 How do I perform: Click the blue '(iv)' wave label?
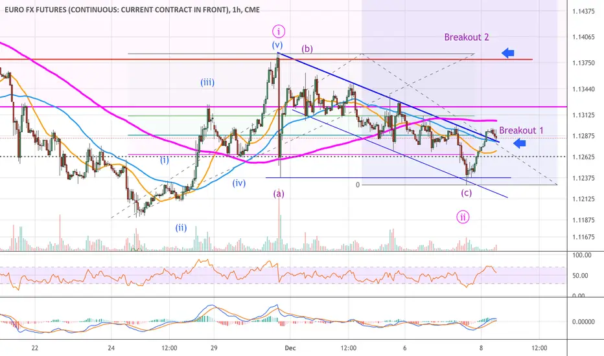[239, 183]
